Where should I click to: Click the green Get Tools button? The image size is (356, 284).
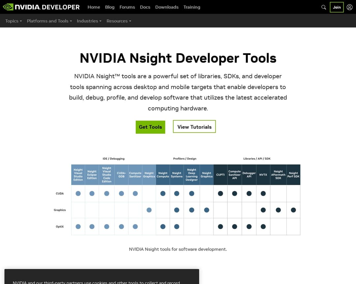coord(150,127)
